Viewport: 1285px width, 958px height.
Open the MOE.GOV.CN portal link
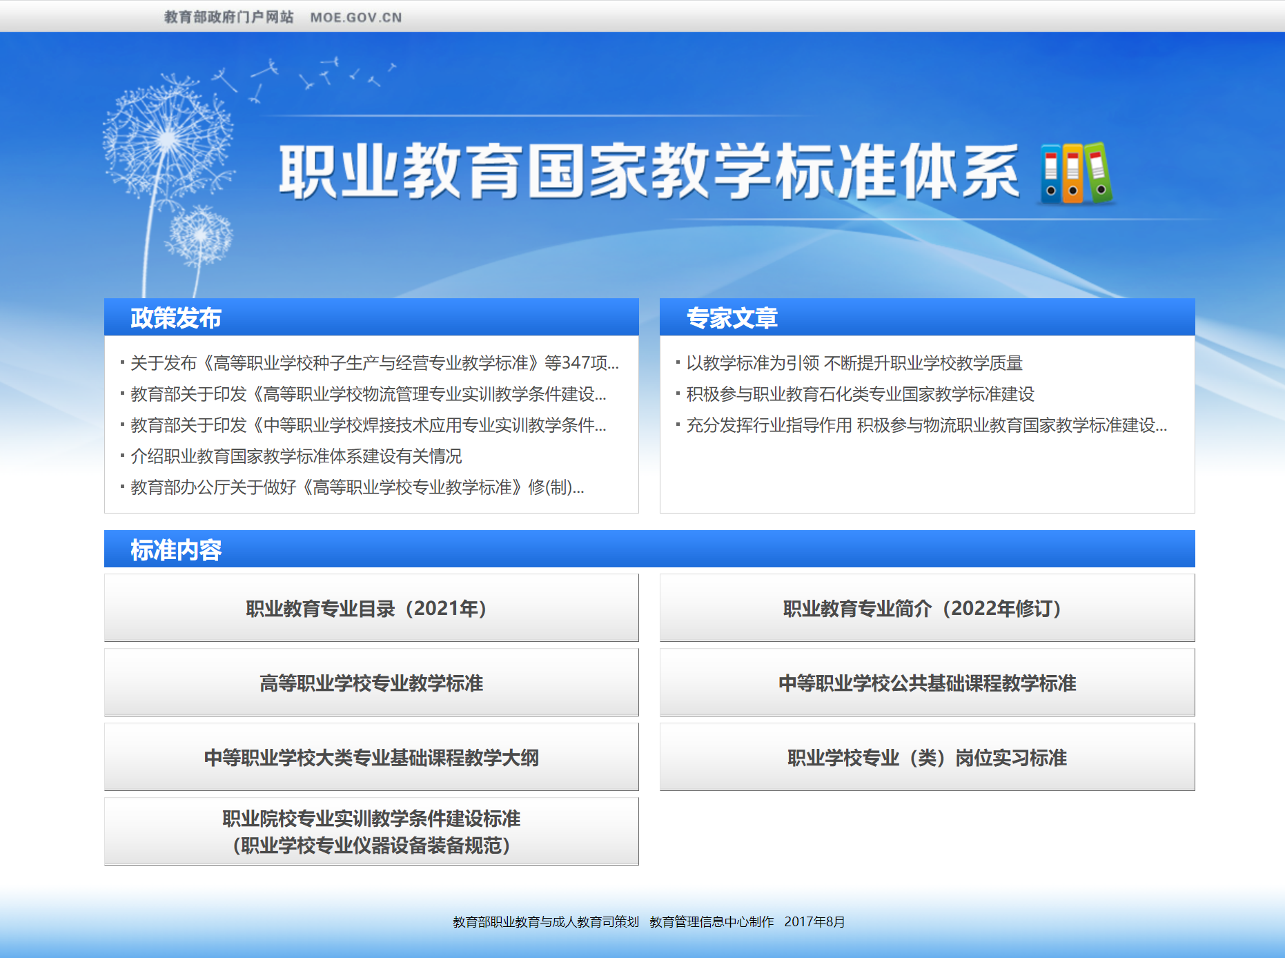(355, 17)
